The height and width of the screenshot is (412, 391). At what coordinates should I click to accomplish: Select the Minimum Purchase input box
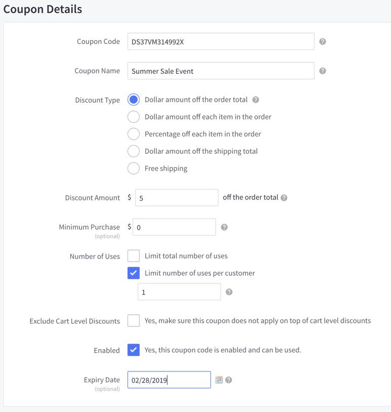174,227
